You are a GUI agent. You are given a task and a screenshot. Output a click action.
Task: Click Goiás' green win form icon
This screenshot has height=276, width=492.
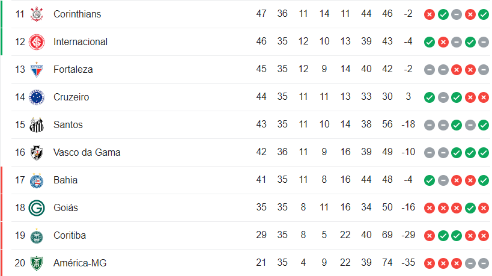tap(470, 207)
